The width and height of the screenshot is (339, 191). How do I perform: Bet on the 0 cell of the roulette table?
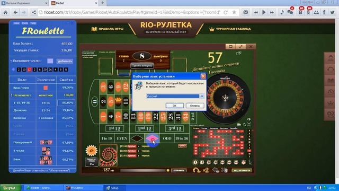pos(95,101)
